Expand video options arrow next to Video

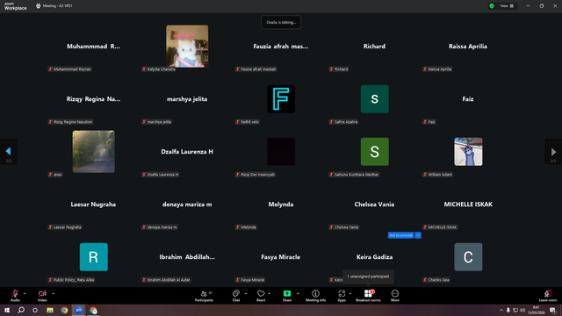(x=53, y=293)
